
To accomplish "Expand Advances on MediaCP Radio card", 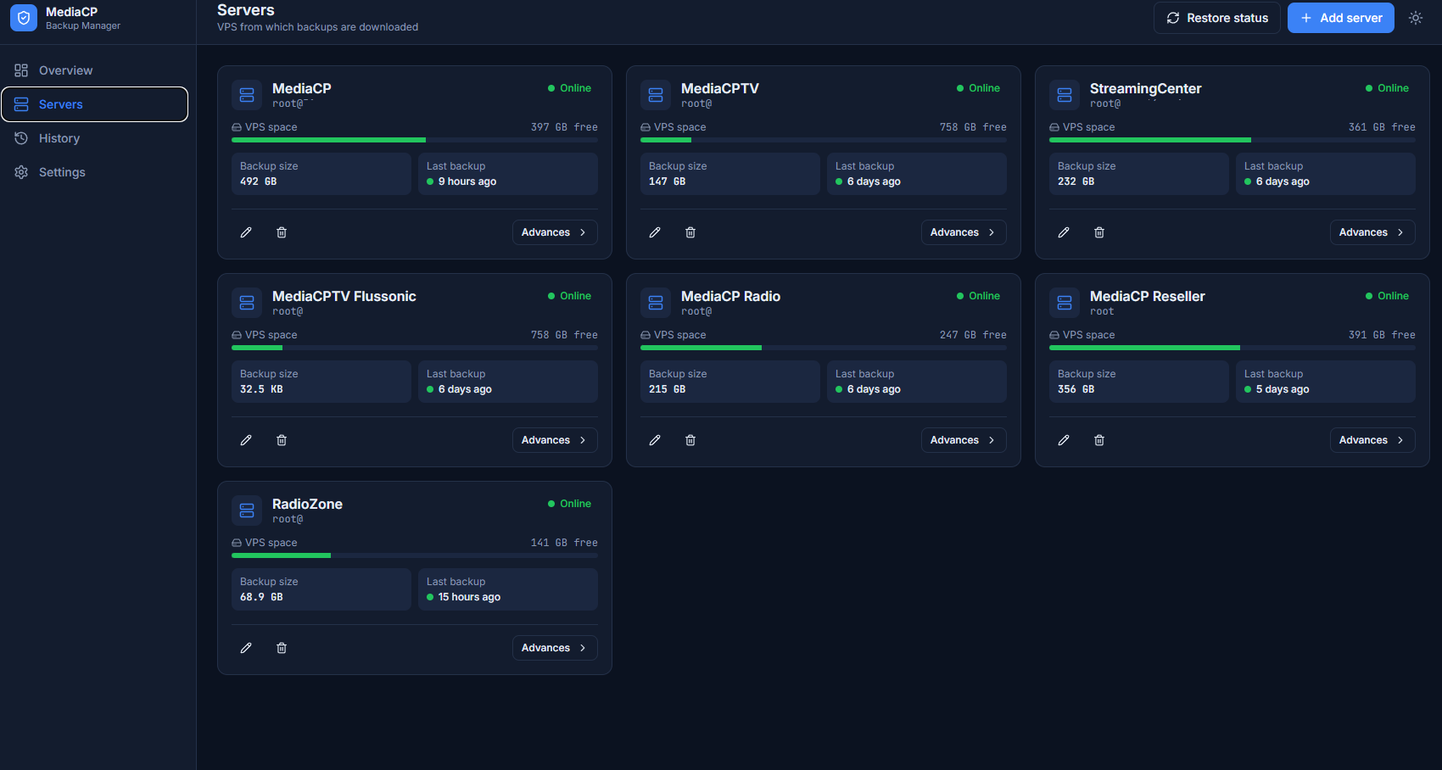I will 964,440.
